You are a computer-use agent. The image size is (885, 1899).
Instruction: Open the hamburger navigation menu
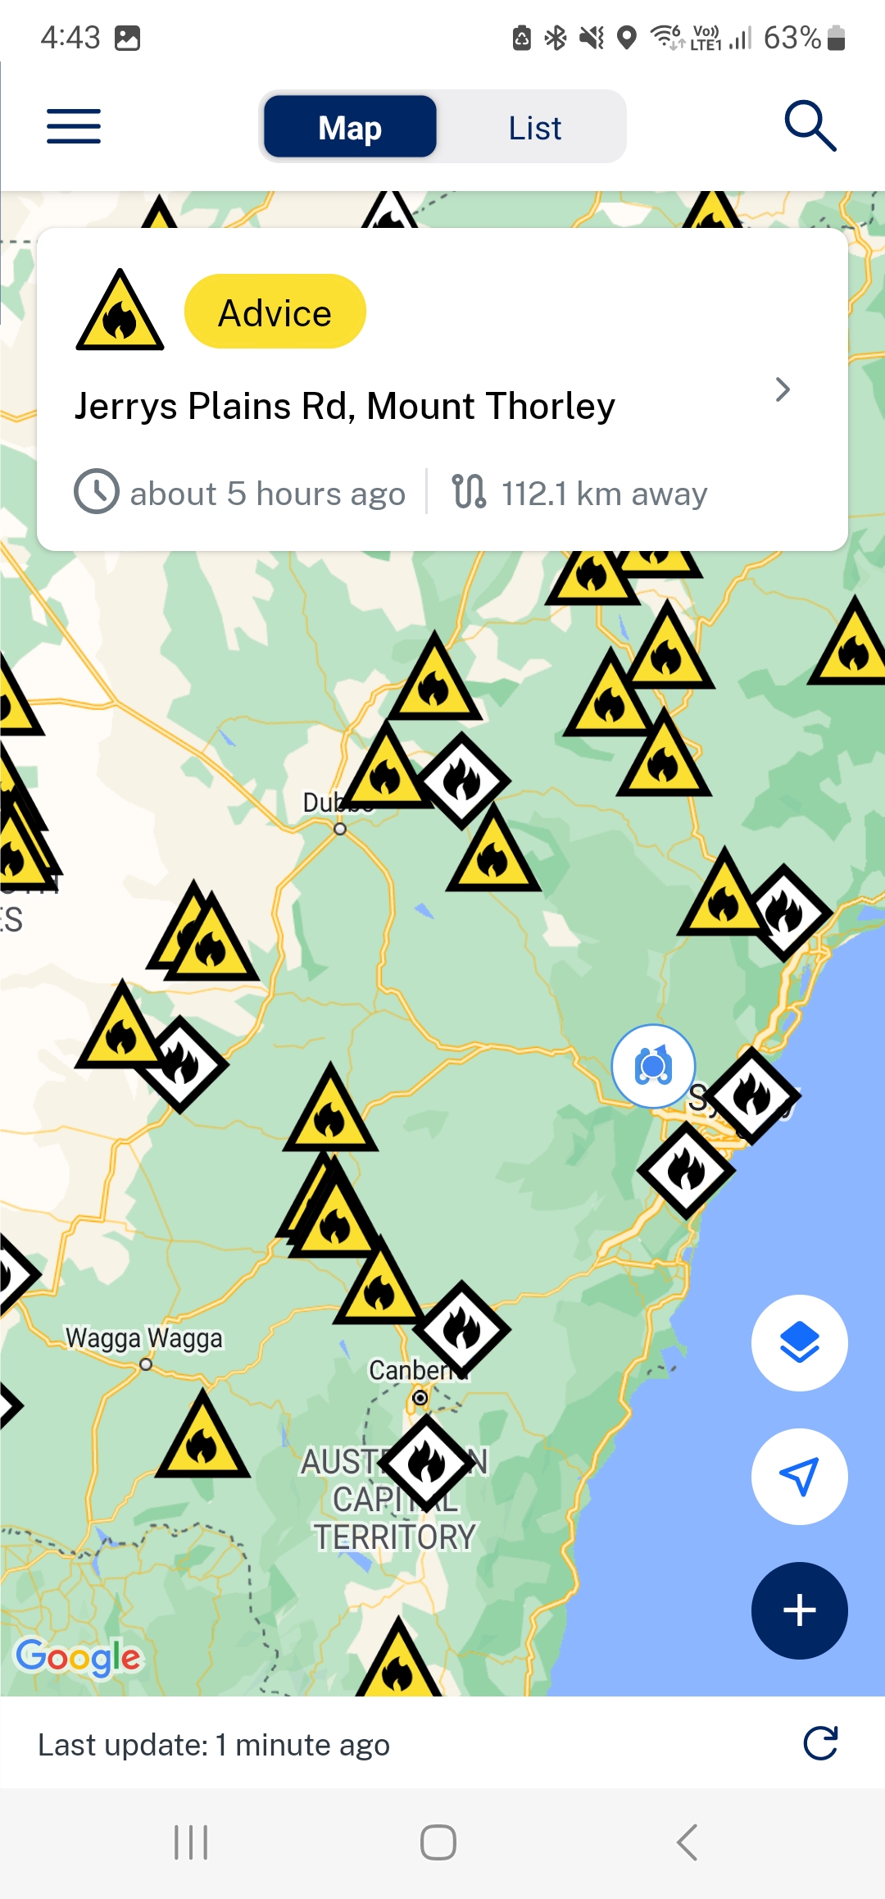(74, 126)
